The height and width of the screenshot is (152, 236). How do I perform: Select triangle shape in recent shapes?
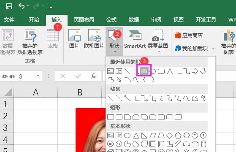point(170,71)
